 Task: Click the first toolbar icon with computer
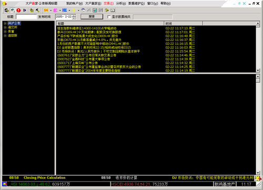pyautogui.click(x=7, y=11)
